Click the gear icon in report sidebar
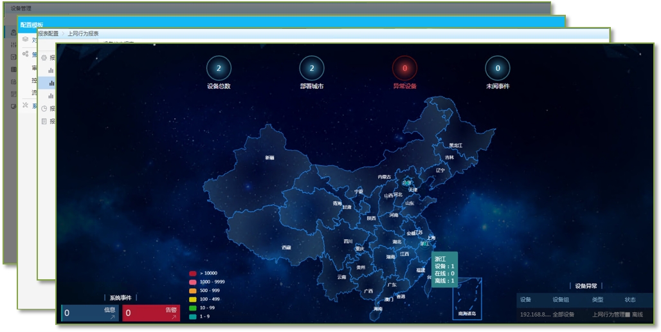This screenshot has width=661, height=332. [x=44, y=57]
